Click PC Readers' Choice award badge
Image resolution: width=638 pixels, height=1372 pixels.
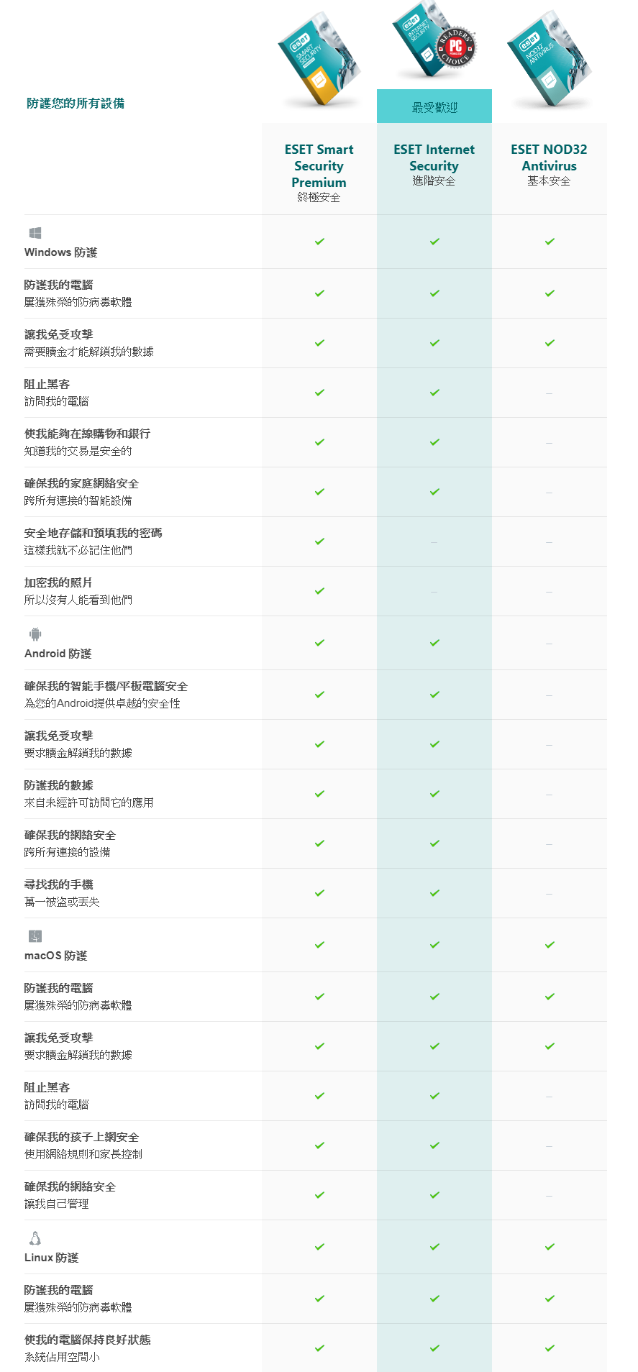pos(456,49)
